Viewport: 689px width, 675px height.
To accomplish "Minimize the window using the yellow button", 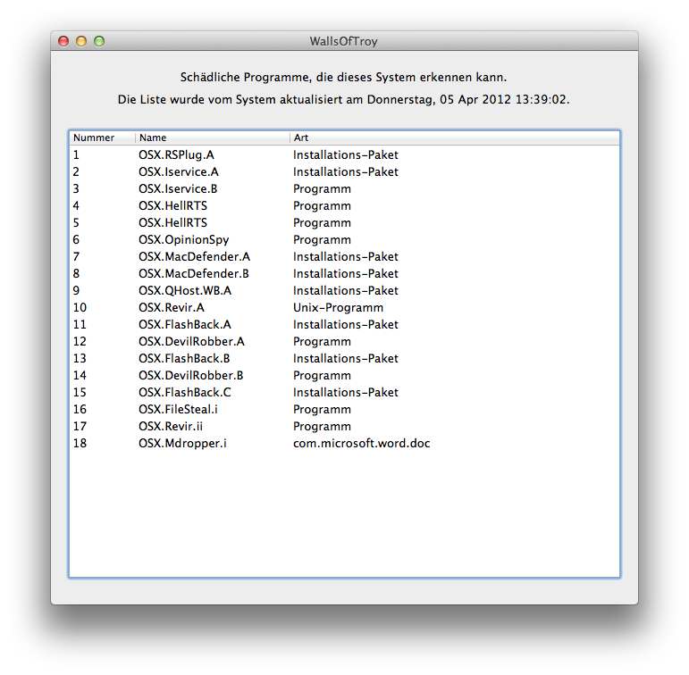I will pos(81,41).
